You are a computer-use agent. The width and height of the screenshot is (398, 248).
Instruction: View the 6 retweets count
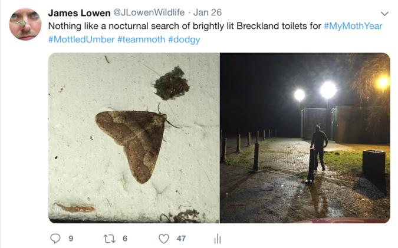125,239
